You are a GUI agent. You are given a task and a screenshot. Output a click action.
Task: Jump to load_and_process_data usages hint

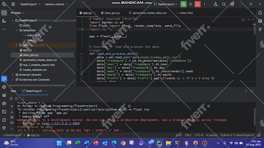[x=95, y=50]
